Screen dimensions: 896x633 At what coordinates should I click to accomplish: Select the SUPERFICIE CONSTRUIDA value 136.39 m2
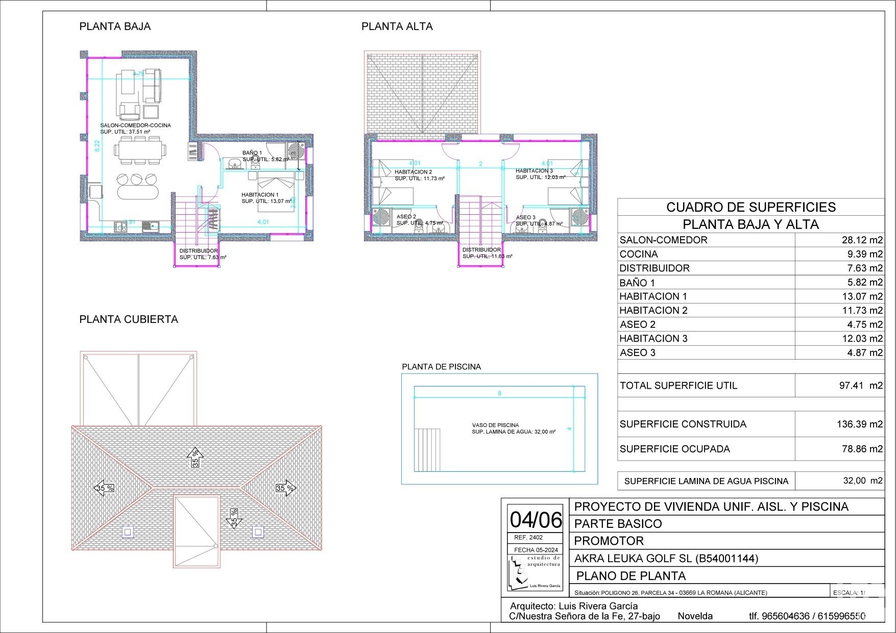(859, 424)
